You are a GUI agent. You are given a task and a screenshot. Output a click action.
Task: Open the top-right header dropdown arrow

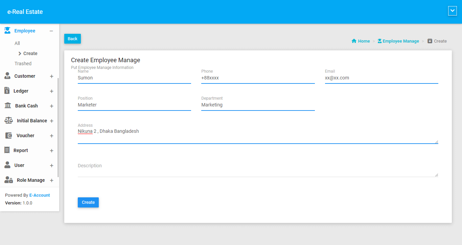click(x=452, y=11)
